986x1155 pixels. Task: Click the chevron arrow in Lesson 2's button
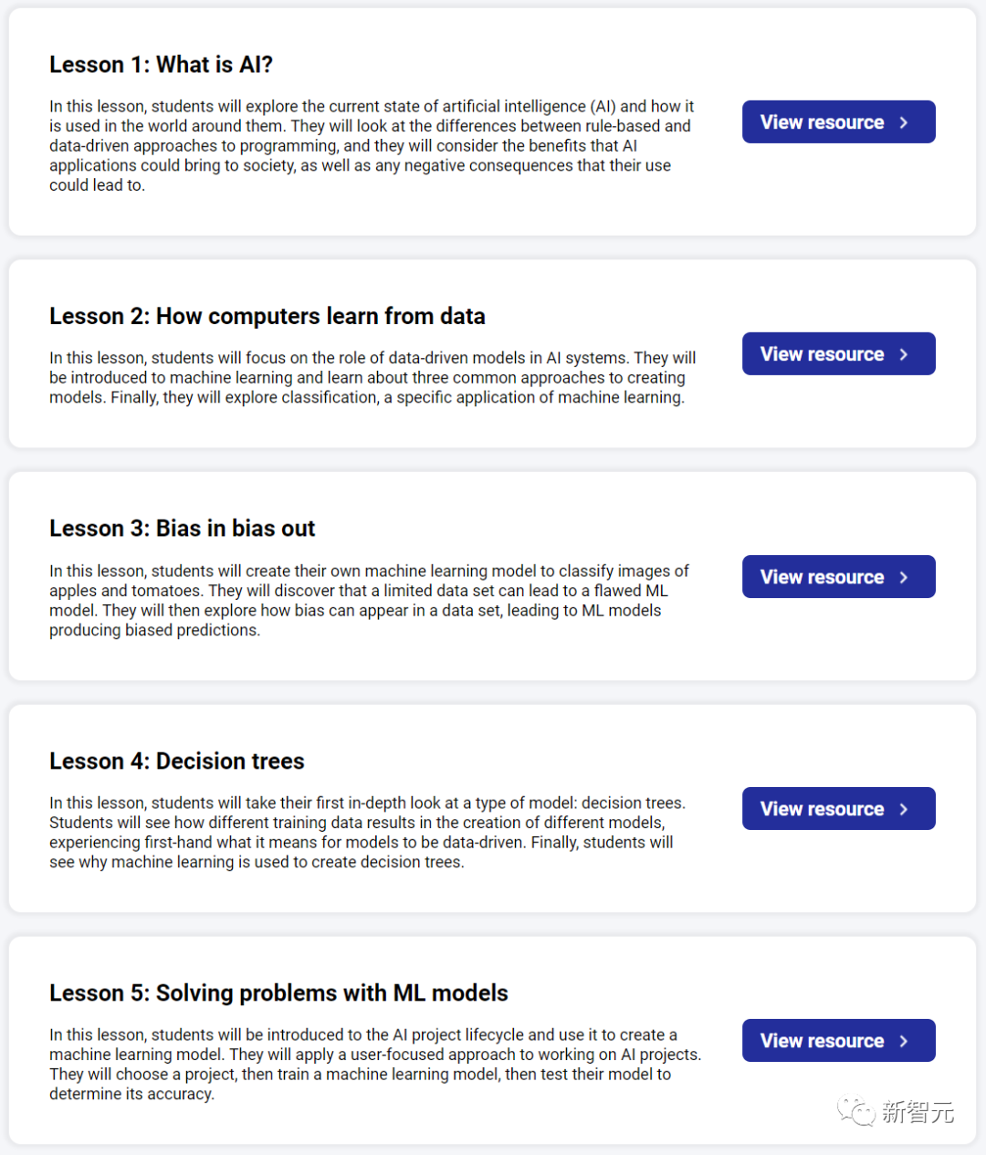(x=904, y=354)
